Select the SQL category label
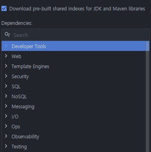 click(x=16, y=87)
